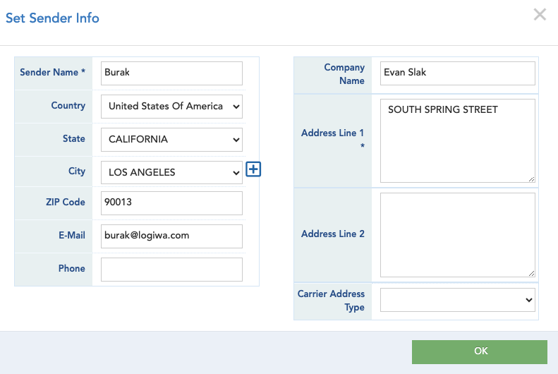
Task: Focus the empty Address Line 2 text area
Action: coord(457,234)
